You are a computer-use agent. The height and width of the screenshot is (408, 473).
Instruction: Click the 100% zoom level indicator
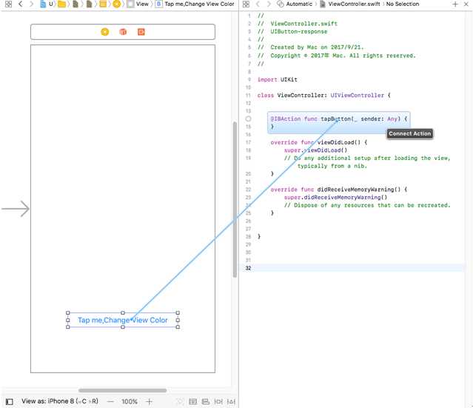130,401
